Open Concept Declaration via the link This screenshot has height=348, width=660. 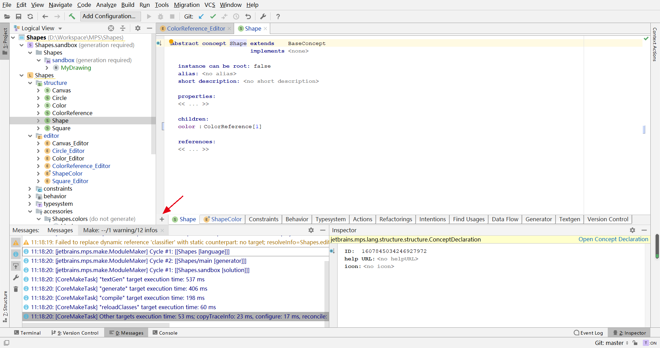(613, 239)
